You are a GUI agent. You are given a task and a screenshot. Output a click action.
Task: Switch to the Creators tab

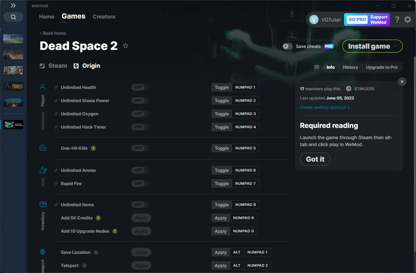pos(104,17)
